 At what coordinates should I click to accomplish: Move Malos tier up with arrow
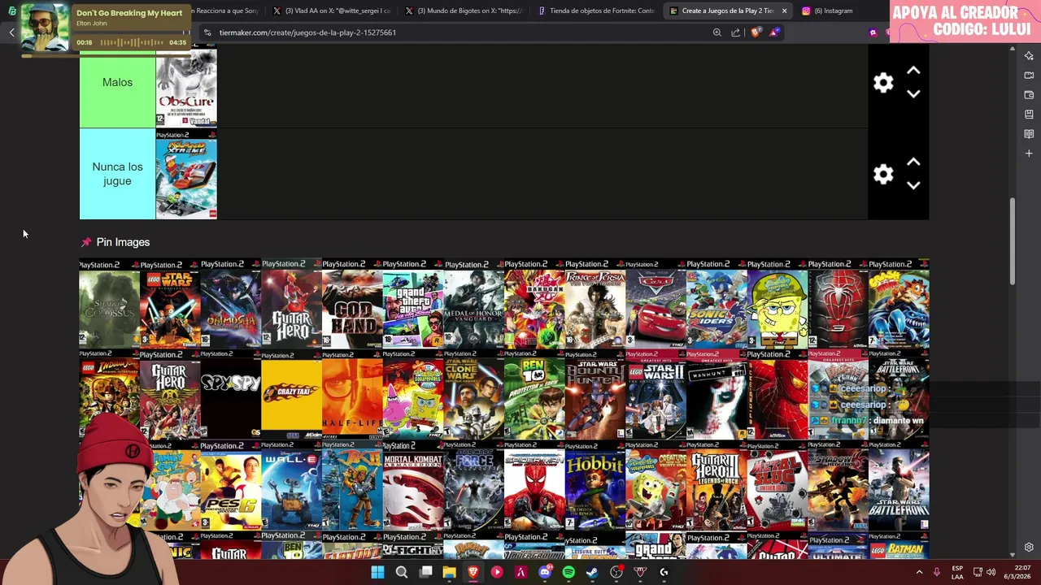[913, 71]
